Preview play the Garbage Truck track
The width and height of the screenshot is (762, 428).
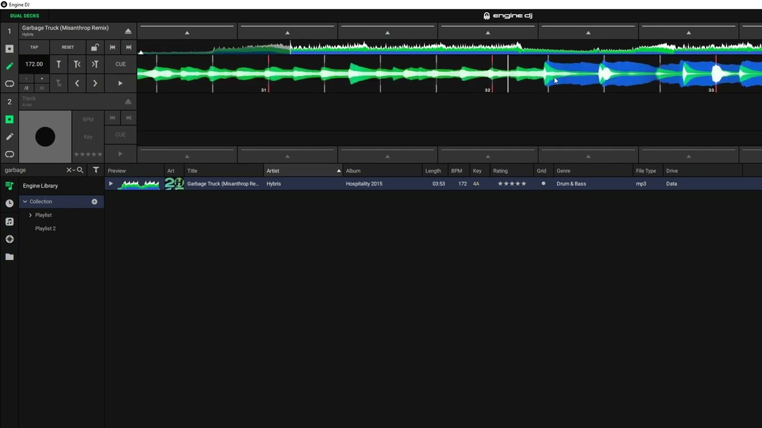click(x=111, y=184)
